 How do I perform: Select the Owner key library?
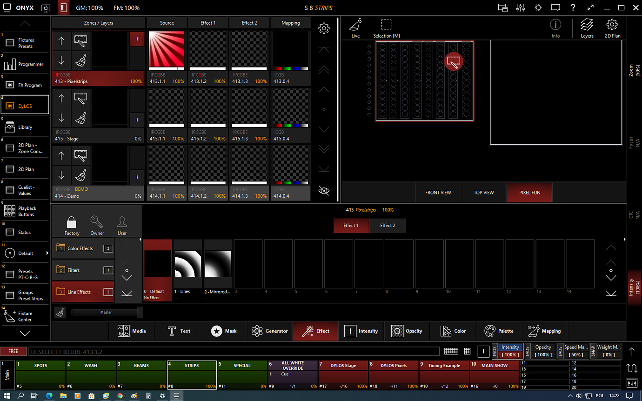(x=97, y=225)
